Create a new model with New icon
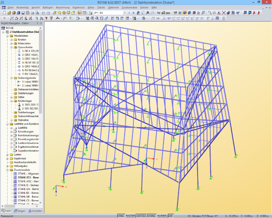272x218 pixels. [4, 13]
